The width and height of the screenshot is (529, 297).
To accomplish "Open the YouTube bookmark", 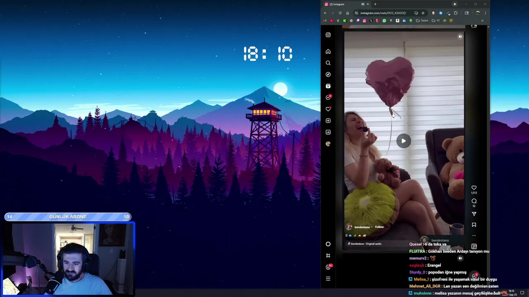I will (331, 21).
